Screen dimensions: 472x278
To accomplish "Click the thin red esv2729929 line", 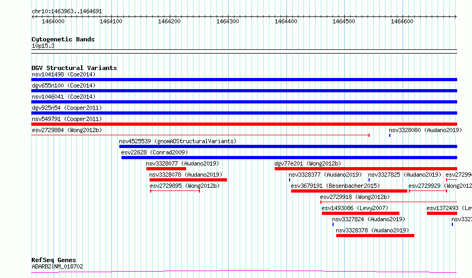I will tap(428, 191).
